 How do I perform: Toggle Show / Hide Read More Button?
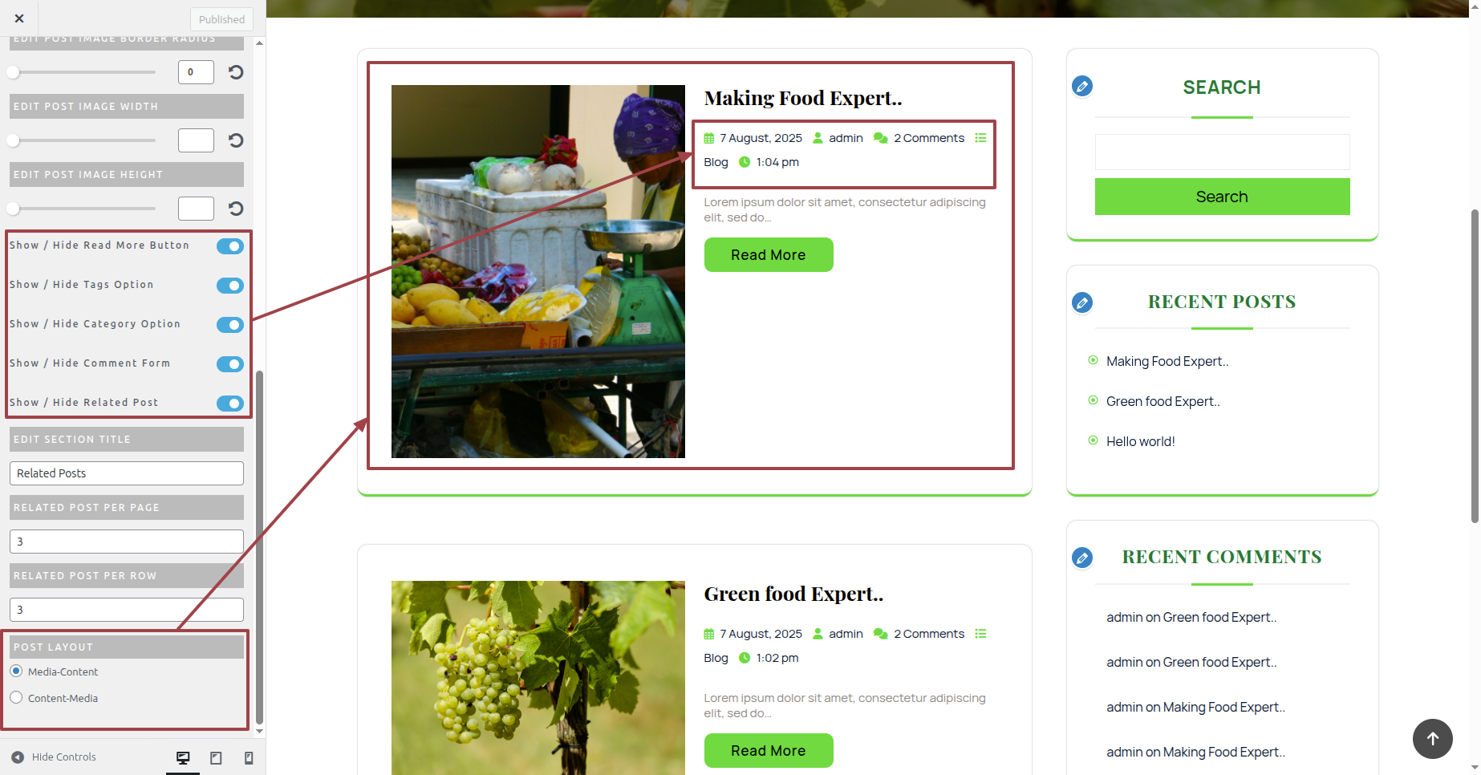point(230,246)
